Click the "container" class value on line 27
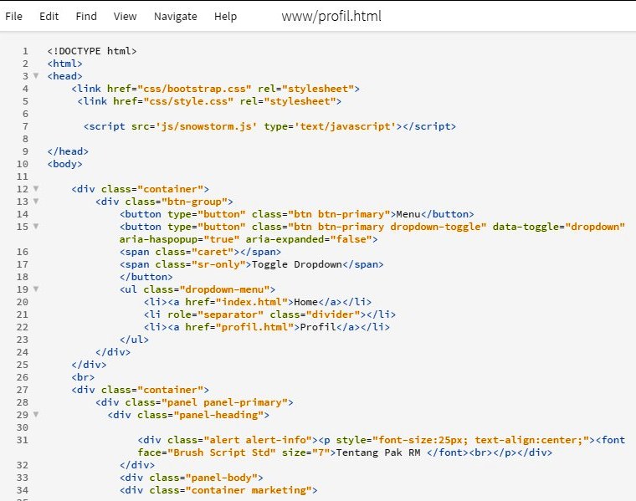636x501 pixels. pos(171,390)
